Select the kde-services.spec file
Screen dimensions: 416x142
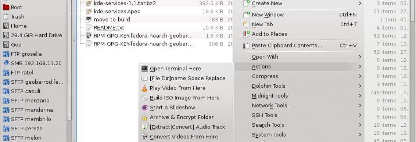[x=117, y=11]
